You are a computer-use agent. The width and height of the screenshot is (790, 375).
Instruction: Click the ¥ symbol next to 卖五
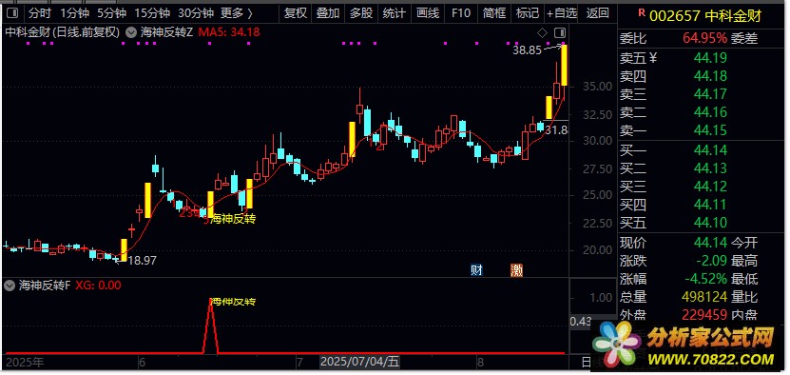click(653, 58)
